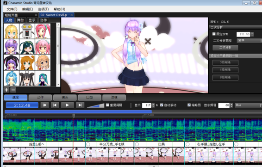Select the 镜头 timeline mode tab
262x167 pixels.
pos(65,97)
